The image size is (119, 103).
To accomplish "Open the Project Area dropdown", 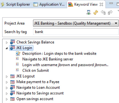I will pos(76,23).
